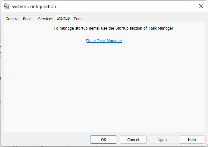
Task: Click the greyed-out Apply button
Action: (162, 140)
